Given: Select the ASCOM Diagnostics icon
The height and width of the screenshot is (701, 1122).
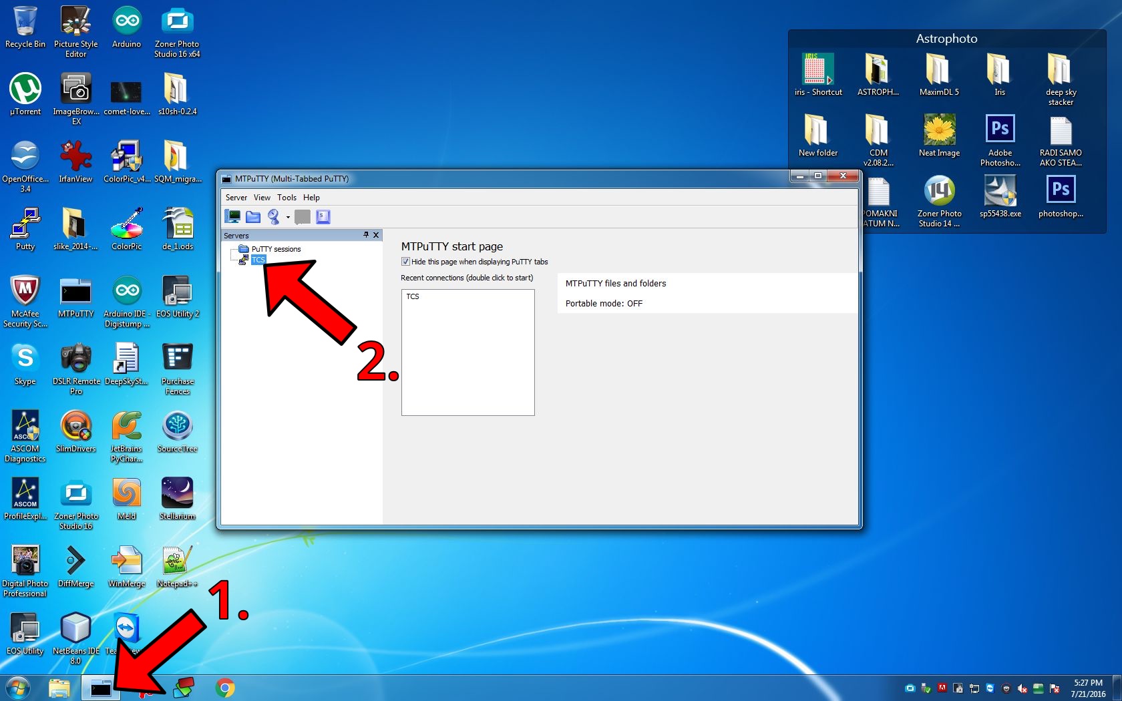Looking at the screenshot, I should tap(25, 437).
